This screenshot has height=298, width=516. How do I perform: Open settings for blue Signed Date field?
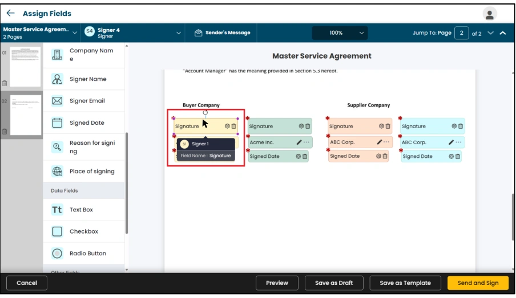pyautogui.click(x=451, y=156)
